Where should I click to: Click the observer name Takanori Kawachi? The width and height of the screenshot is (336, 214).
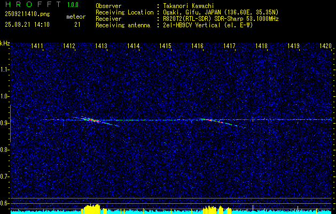coord(188,6)
